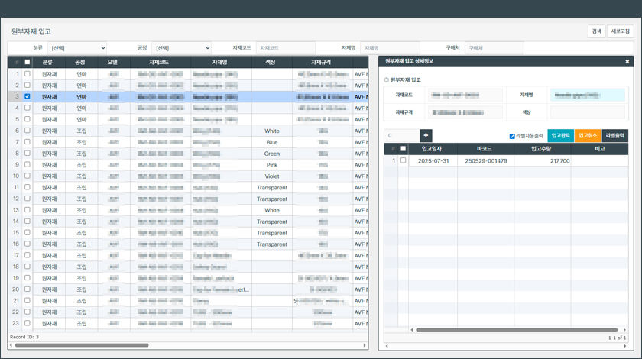The image size is (642, 359).
Task: Click the plus add-row button
Action: [x=426, y=136]
